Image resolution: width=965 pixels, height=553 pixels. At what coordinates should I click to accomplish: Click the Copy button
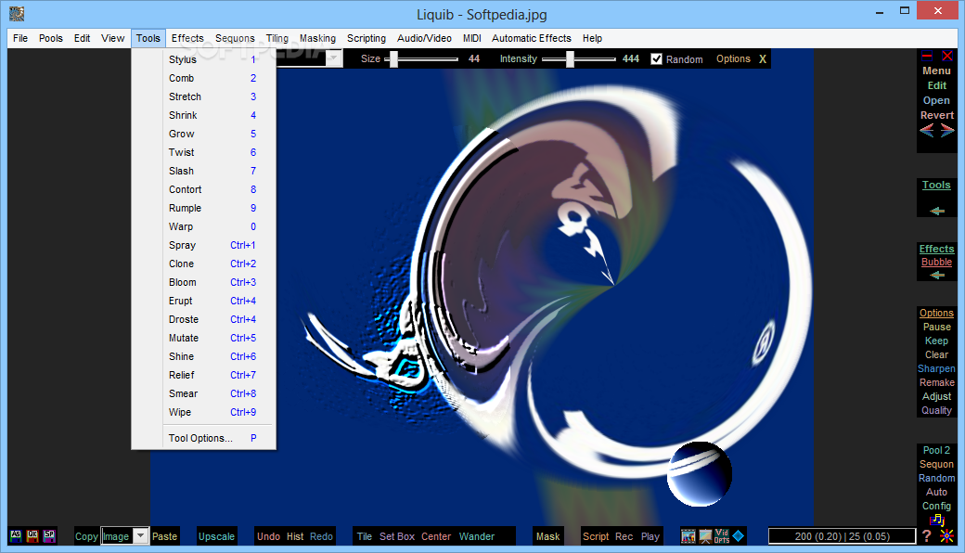pos(86,536)
